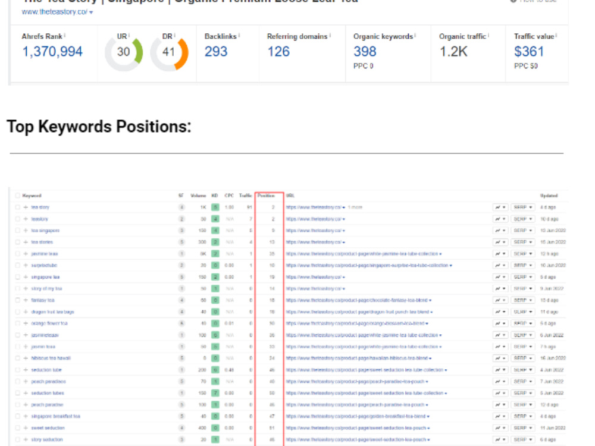Sort by KD column header

click(214, 196)
